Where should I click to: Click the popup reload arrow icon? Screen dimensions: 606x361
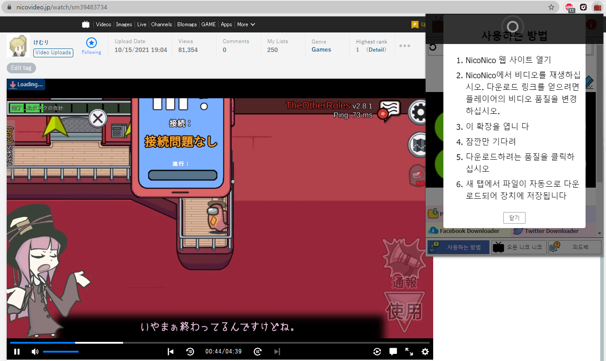click(x=432, y=47)
